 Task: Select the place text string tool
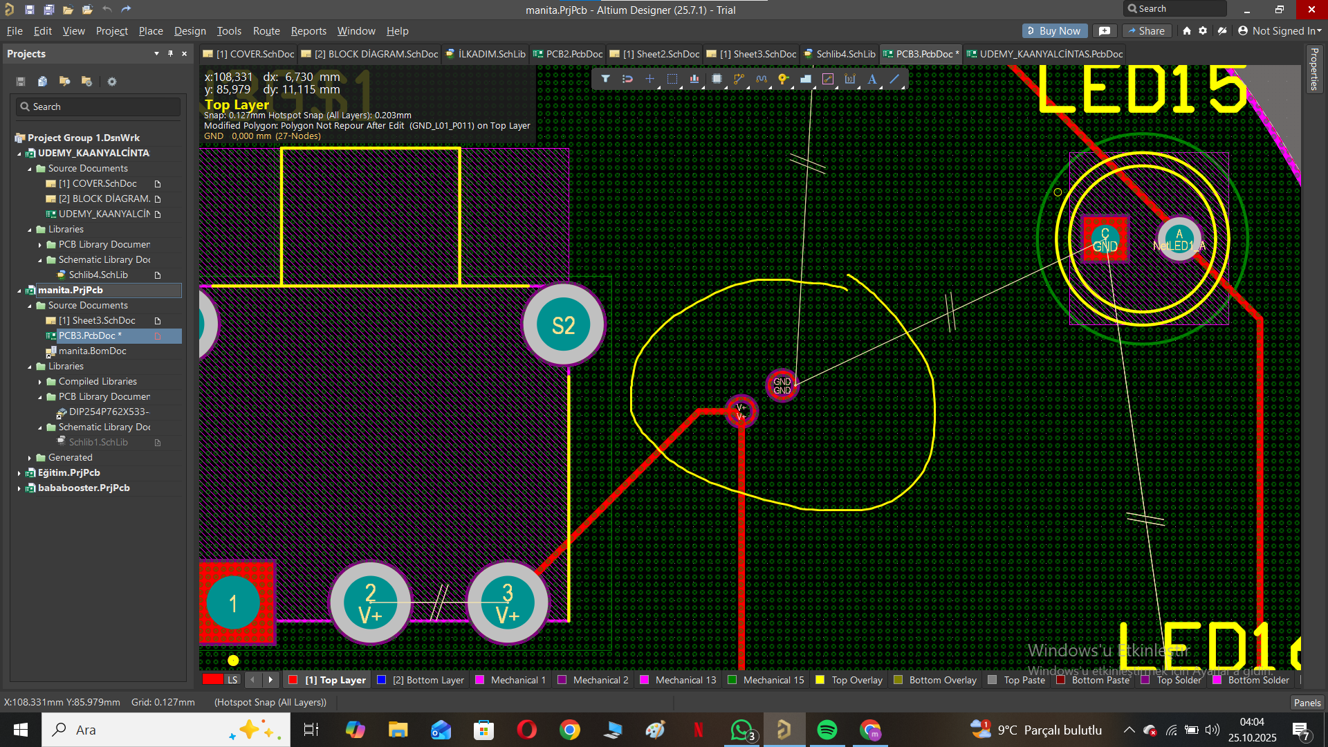(872, 79)
